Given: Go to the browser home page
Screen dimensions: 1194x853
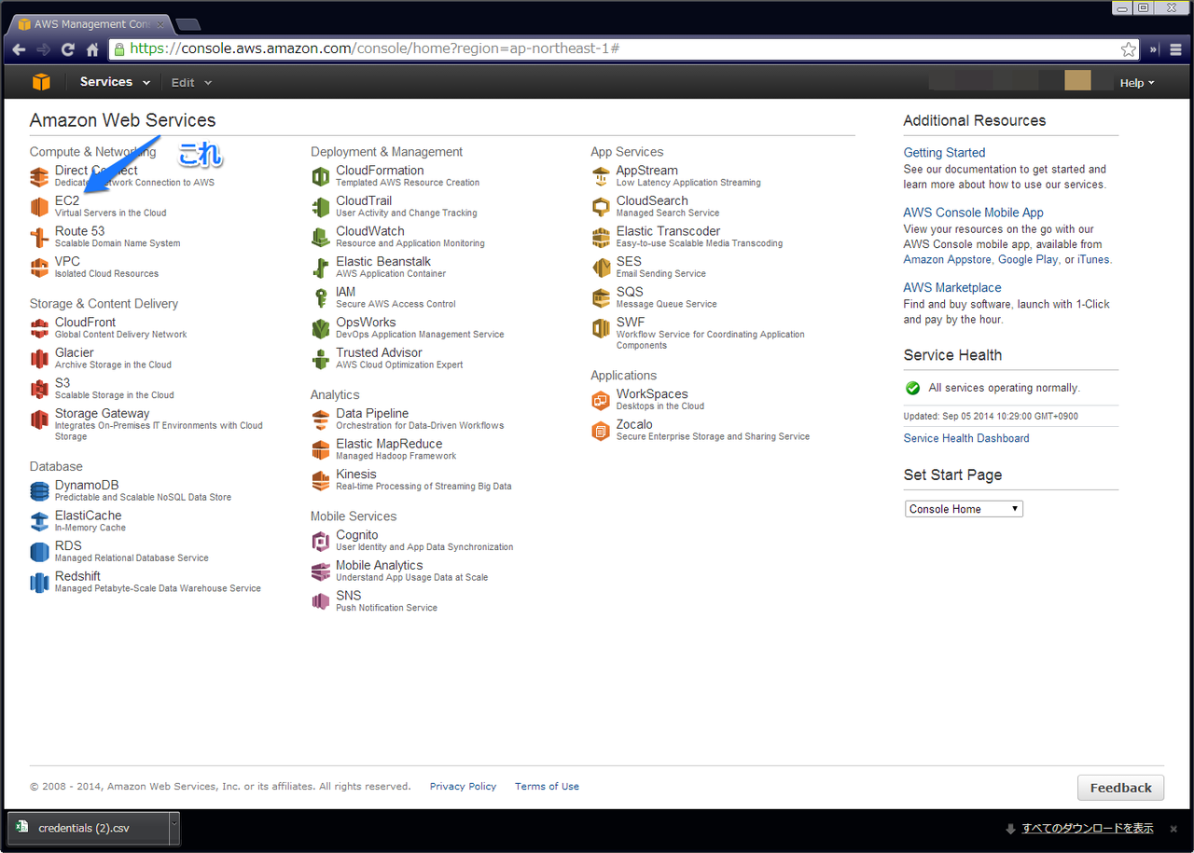Looking at the screenshot, I should pos(92,49).
